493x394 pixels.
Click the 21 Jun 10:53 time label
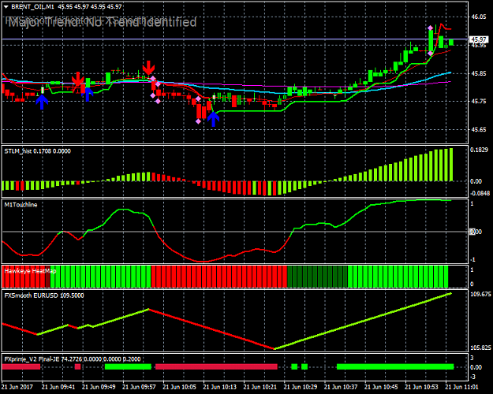(421, 387)
